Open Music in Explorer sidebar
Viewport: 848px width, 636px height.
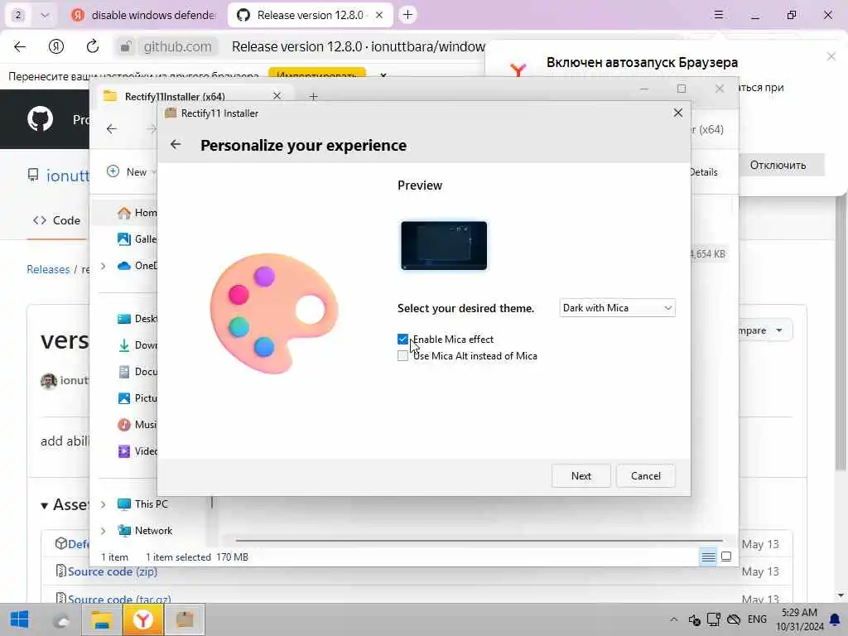click(x=137, y=425)
